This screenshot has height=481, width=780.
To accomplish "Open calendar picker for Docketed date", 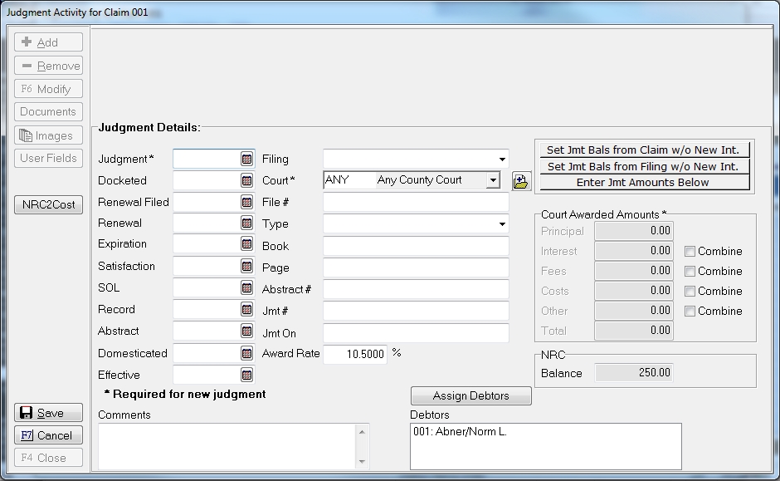I will (246, 180).
